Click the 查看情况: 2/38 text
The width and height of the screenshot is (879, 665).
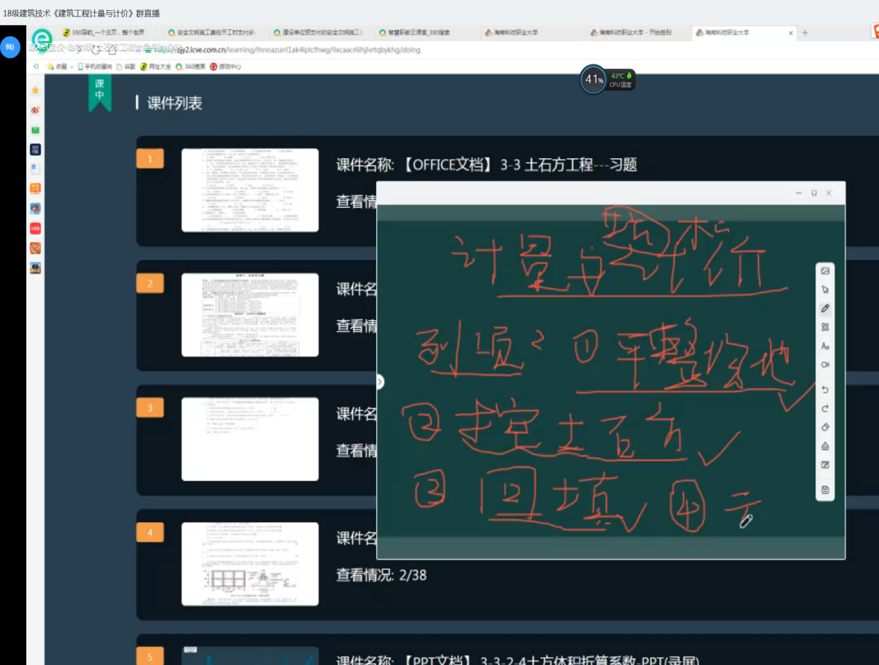tap(382, 576)
